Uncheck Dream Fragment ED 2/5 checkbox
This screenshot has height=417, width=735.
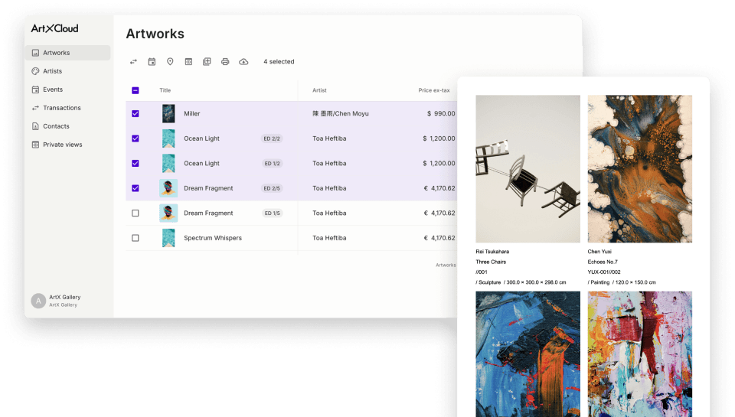[x=136, y=188]
